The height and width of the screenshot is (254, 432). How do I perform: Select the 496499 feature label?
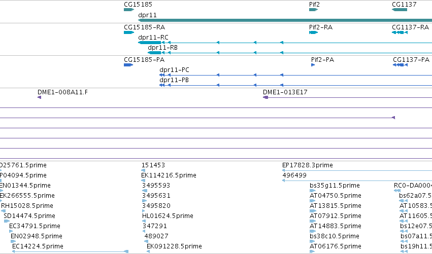coord(294,175)
